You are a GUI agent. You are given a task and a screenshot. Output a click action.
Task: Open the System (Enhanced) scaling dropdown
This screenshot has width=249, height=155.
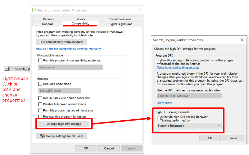[x=189, y=126]
